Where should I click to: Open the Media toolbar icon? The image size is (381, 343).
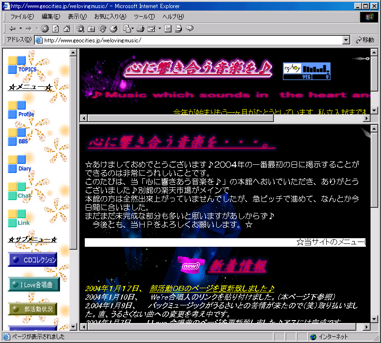click(x=102, y=29)
